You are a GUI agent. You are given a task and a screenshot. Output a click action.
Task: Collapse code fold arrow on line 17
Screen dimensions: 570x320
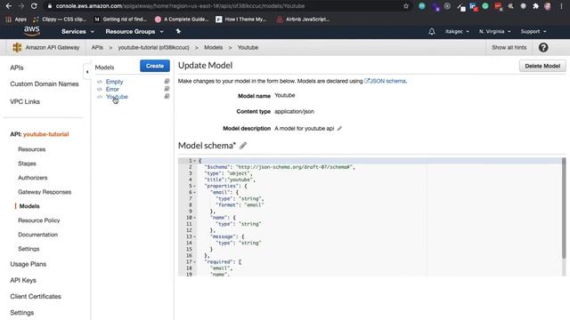tap(194, 262)
